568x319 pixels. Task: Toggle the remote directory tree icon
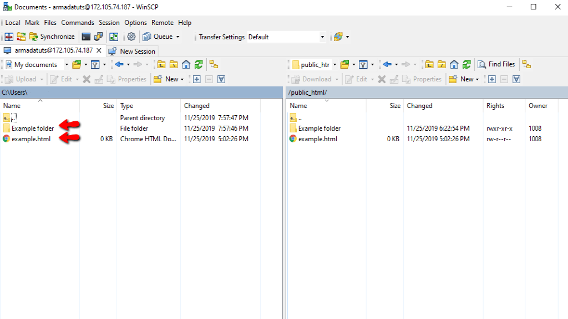coord(527,65)
